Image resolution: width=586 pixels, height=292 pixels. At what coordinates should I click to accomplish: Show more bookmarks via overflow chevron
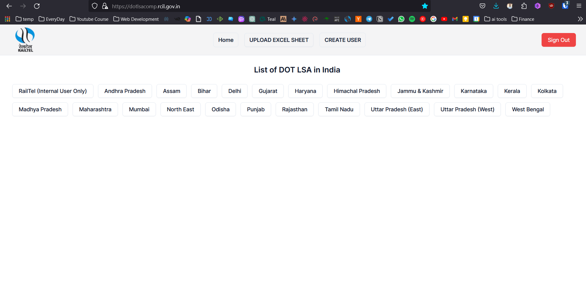[x=580, y=19]
